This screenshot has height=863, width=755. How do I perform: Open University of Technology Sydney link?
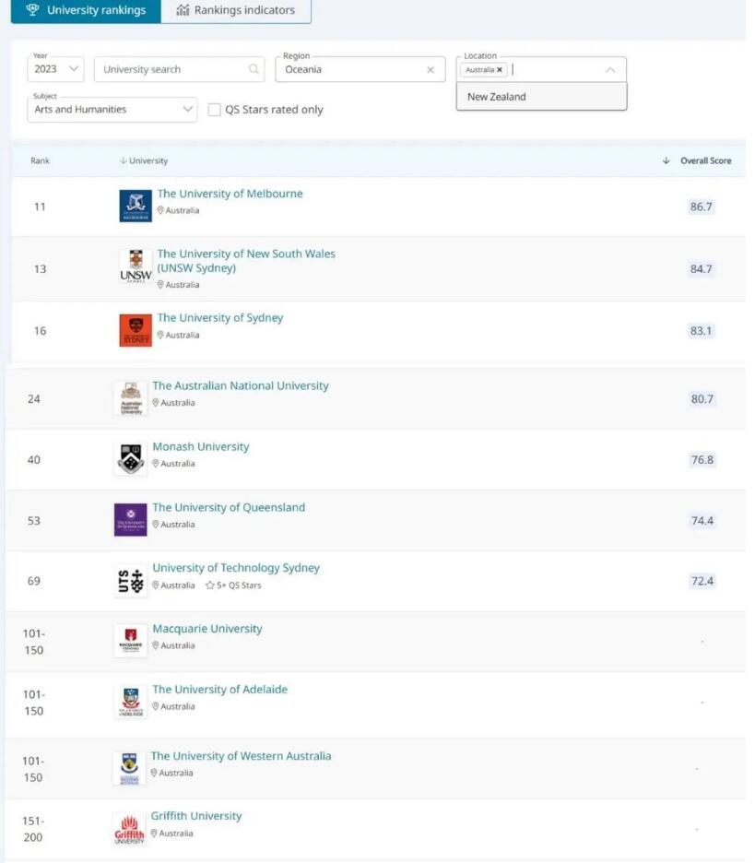coord(236,568)
